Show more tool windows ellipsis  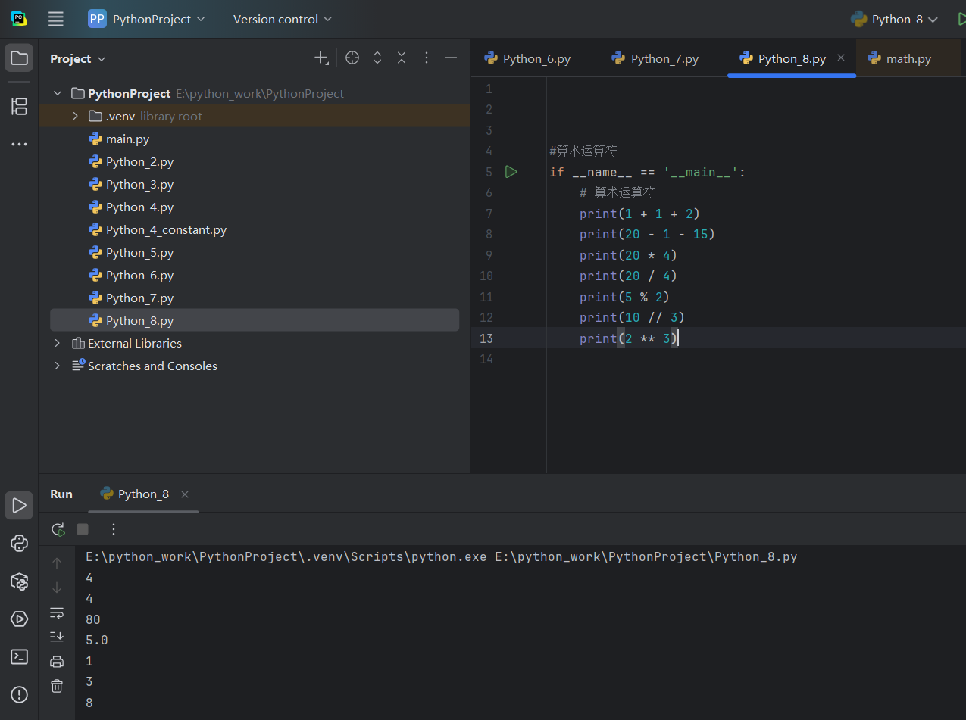[19, 144]
